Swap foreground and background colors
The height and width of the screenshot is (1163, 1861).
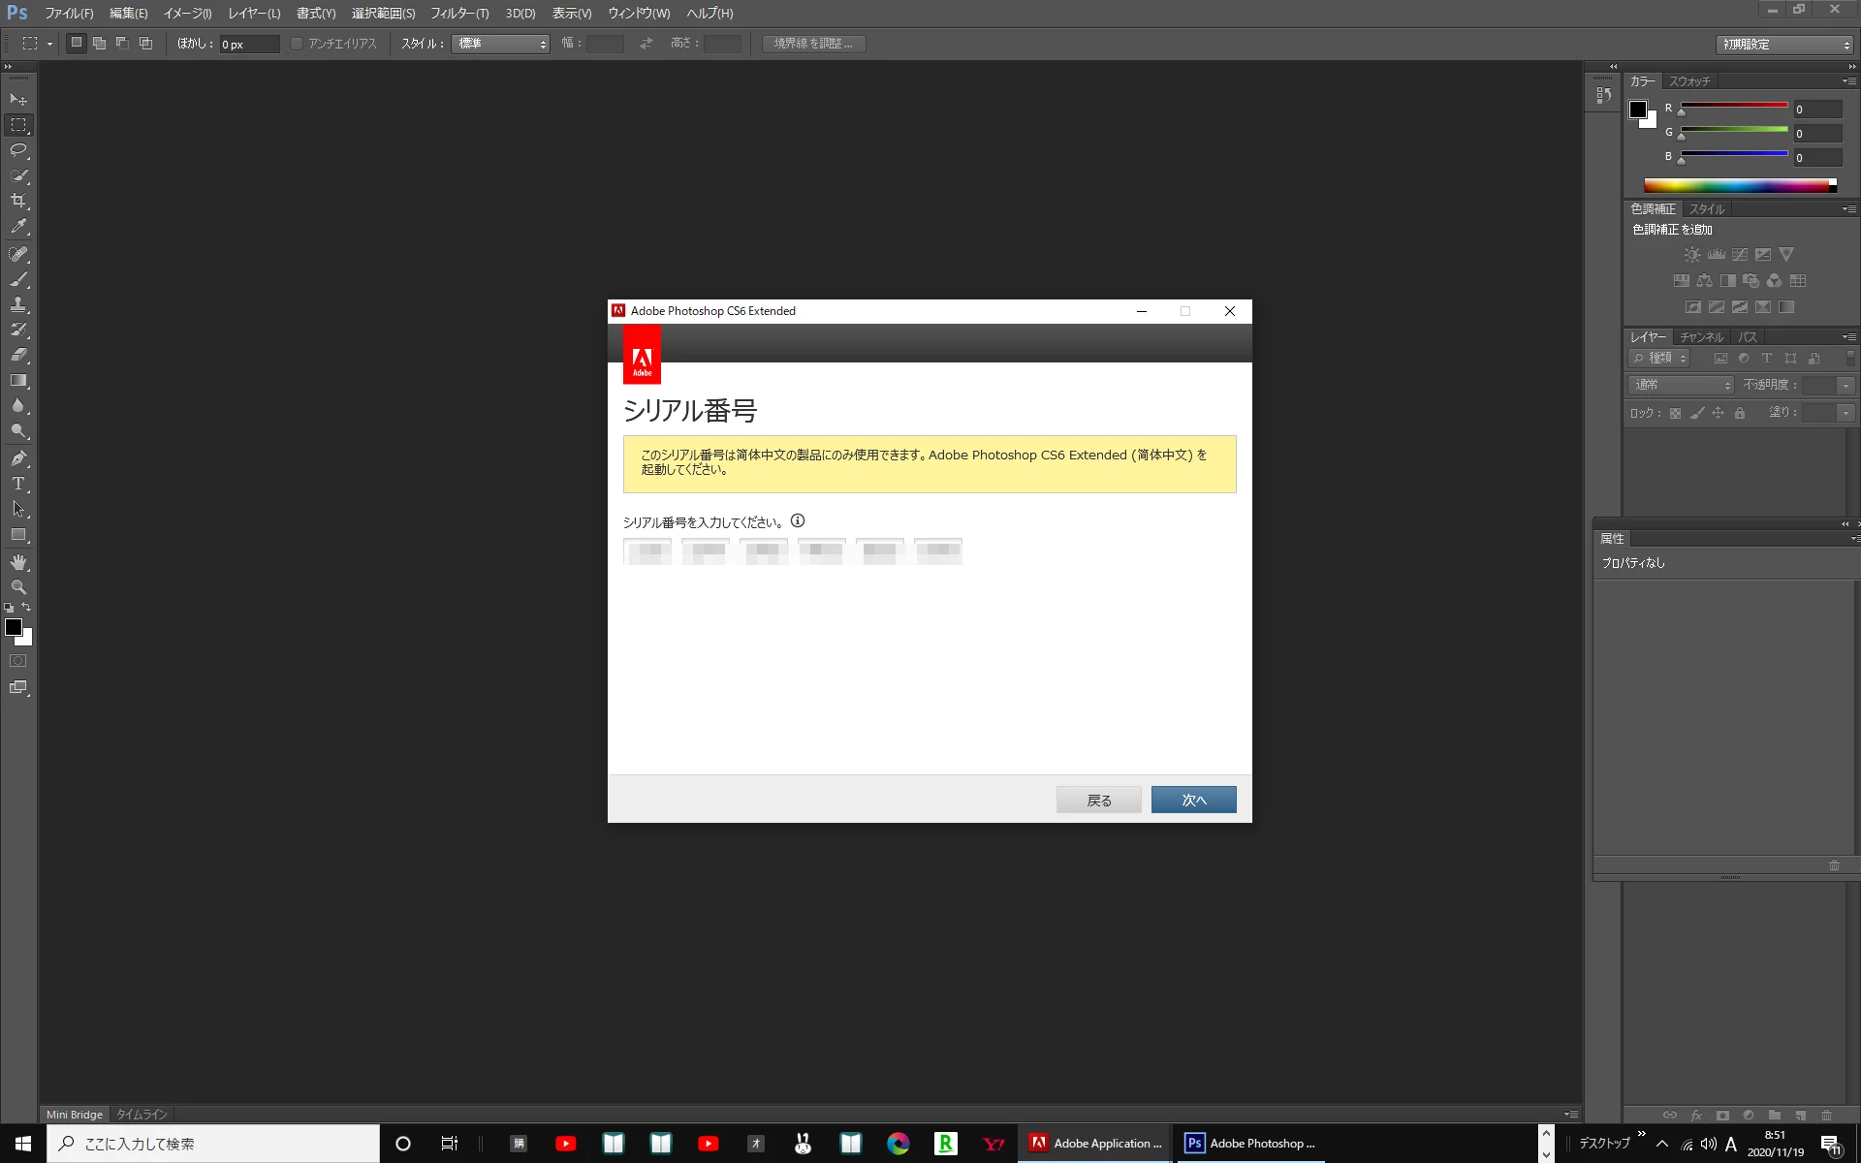click(26, 608)
